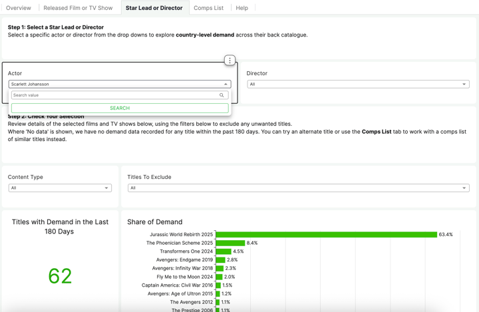Click into the Search value input field
The image size is (479, 312).
point(113,95)
